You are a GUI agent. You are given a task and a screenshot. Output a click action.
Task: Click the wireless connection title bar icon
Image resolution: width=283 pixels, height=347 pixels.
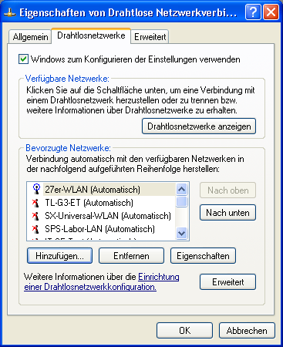pos(10,12)
